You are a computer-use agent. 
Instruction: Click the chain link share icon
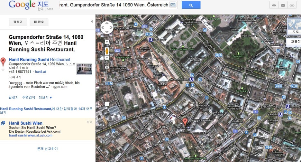click(x=292, y=5)
